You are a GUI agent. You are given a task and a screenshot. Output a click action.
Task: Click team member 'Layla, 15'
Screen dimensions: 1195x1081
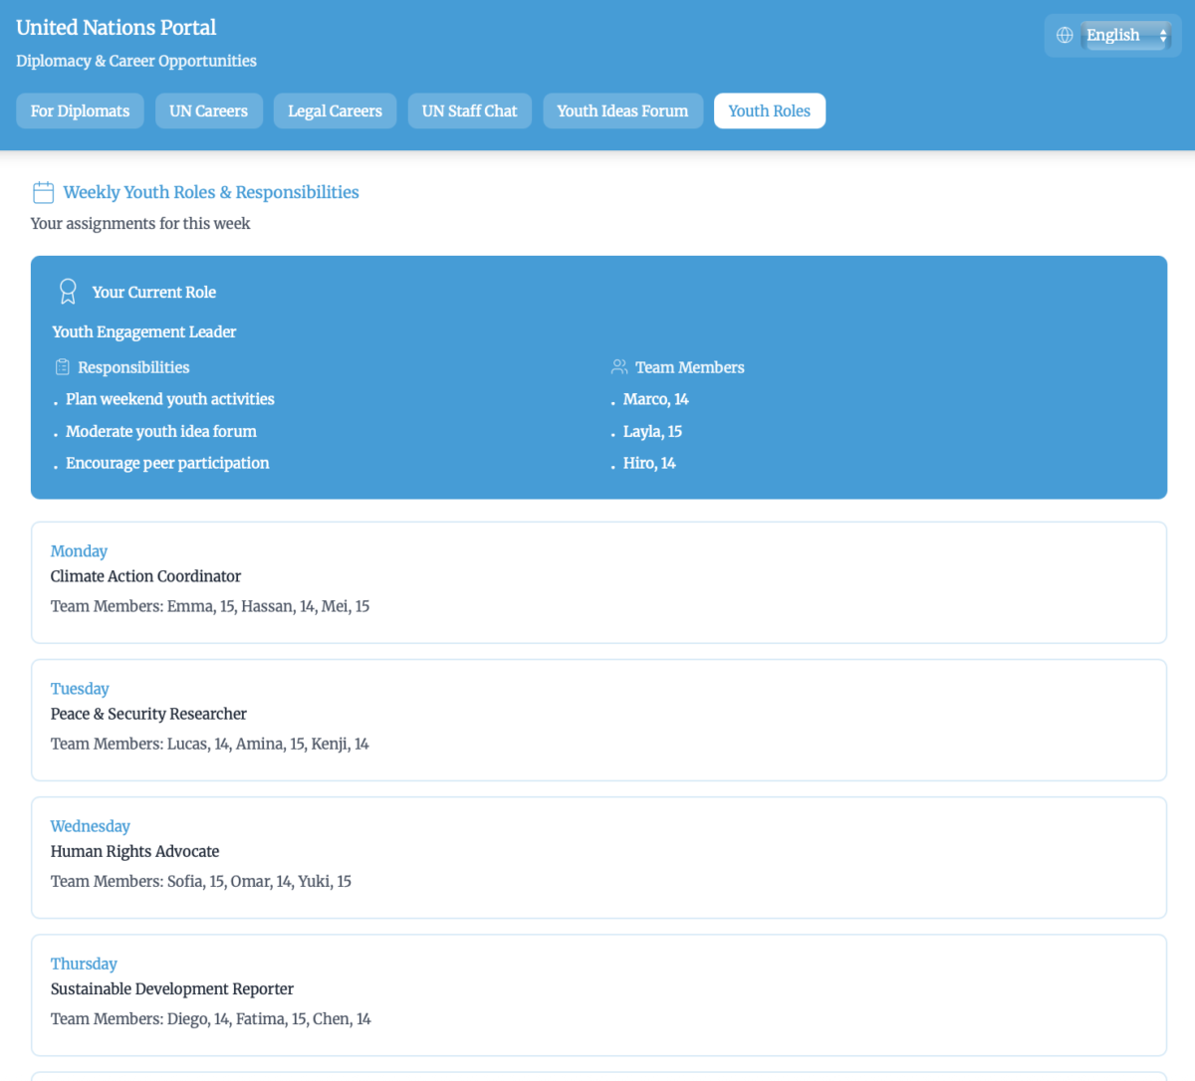tap(652, 431)
